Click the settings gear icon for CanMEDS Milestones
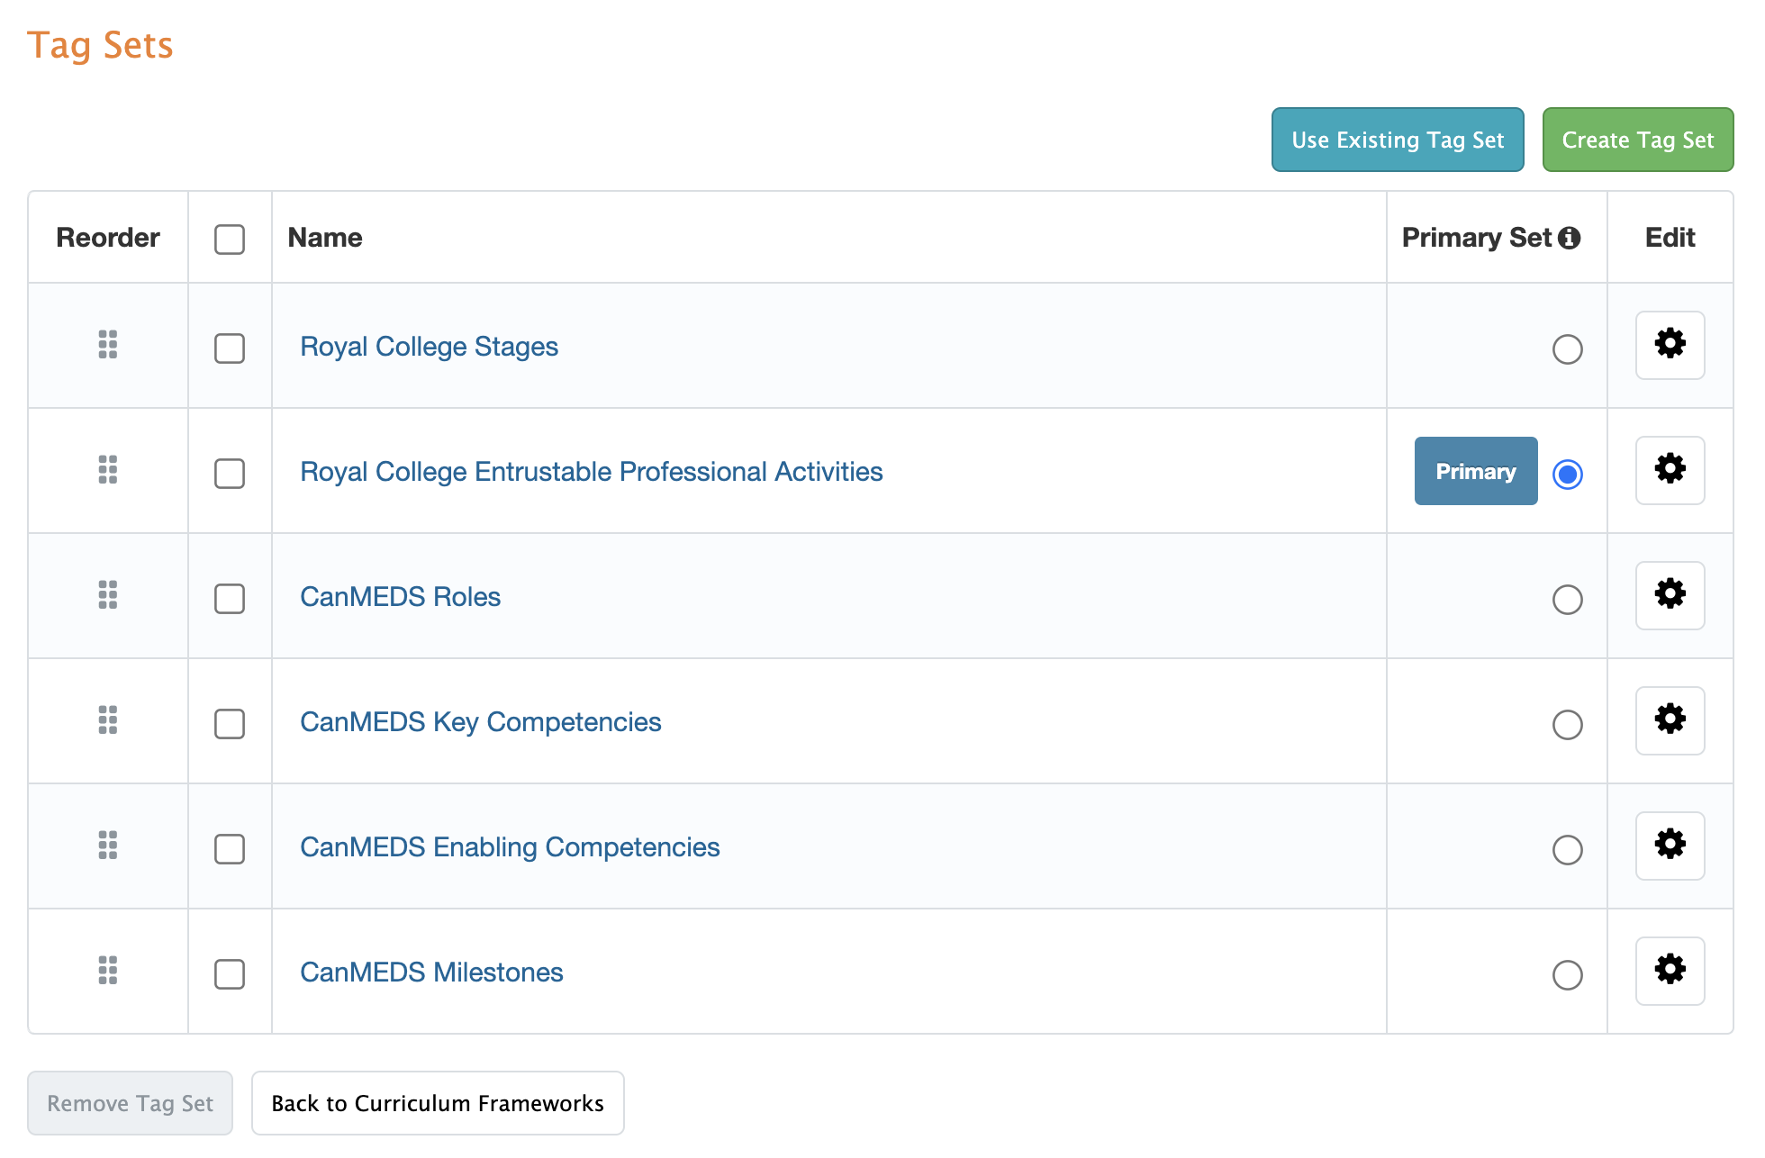 (1670, 969)
